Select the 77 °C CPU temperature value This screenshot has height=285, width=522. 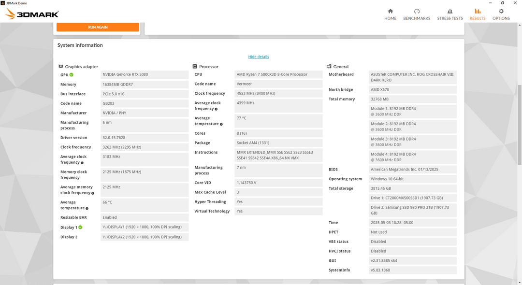(x=278, y=121)
